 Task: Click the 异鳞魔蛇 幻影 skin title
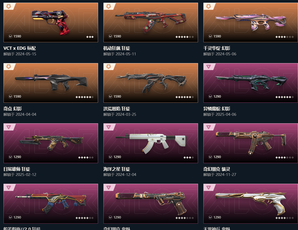coord(217,109)
